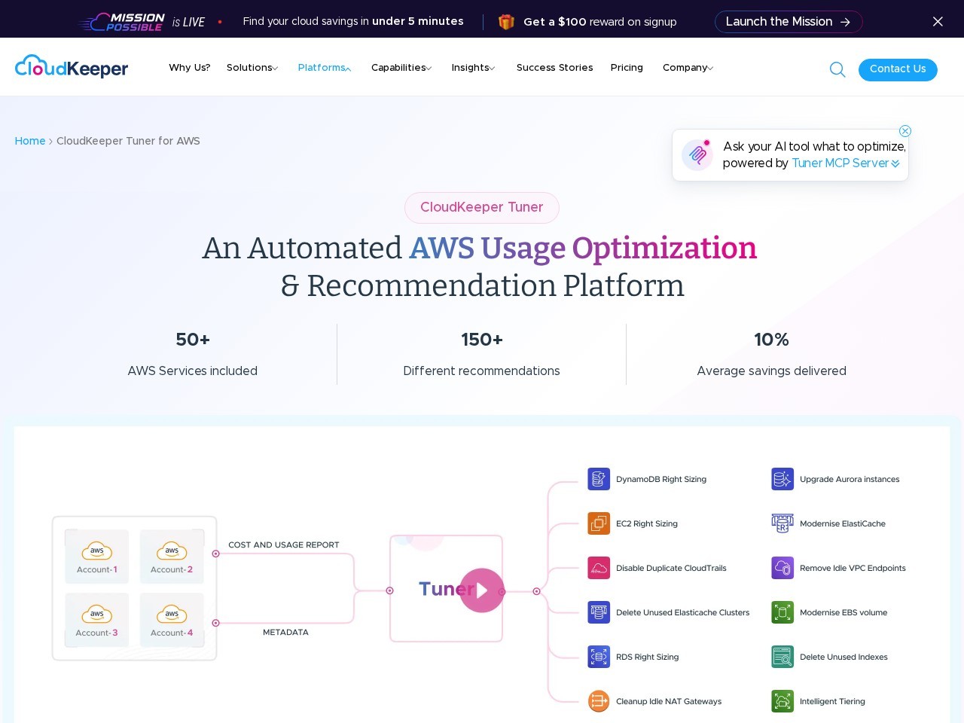The height and width of the screenshot is (723, 964).
Task: Click 'Remove Idle VPC Endpoints' text
Action: tap(853, 568)
